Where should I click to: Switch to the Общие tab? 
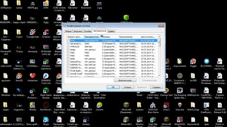point(68,31)
